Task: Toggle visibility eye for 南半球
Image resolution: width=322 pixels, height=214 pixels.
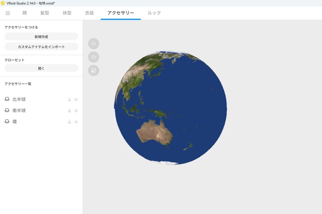Action: point(76,110)
